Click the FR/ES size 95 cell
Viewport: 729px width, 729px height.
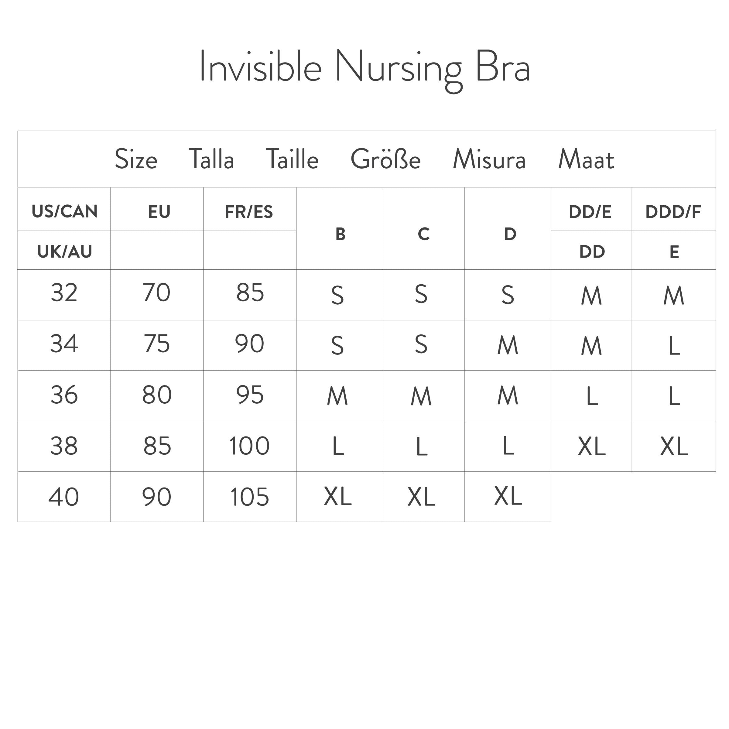[250, 395]
